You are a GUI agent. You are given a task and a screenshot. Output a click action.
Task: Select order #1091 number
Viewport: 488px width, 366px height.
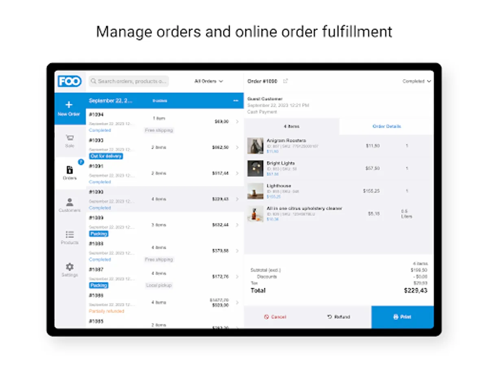pos(96,166)
